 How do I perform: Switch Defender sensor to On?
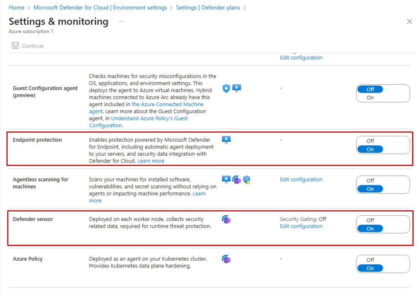370,229
